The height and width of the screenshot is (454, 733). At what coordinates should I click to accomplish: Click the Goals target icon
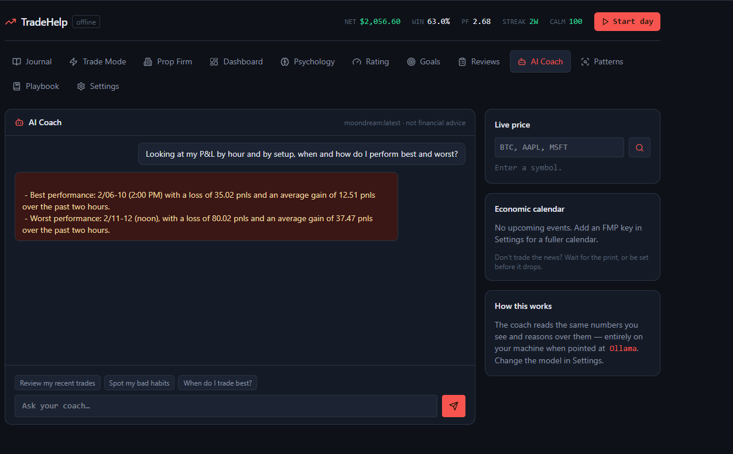[411, 61]
